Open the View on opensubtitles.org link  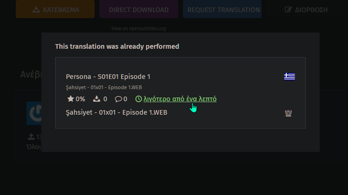point(139,28)
